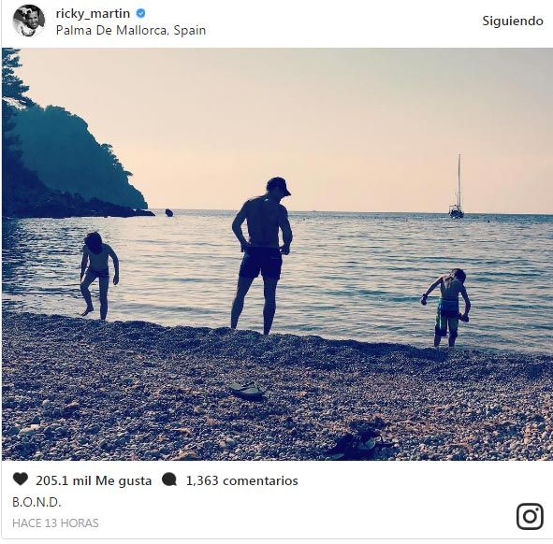Open Palma De Mallorca, Spain location

(x=131, y=30)
